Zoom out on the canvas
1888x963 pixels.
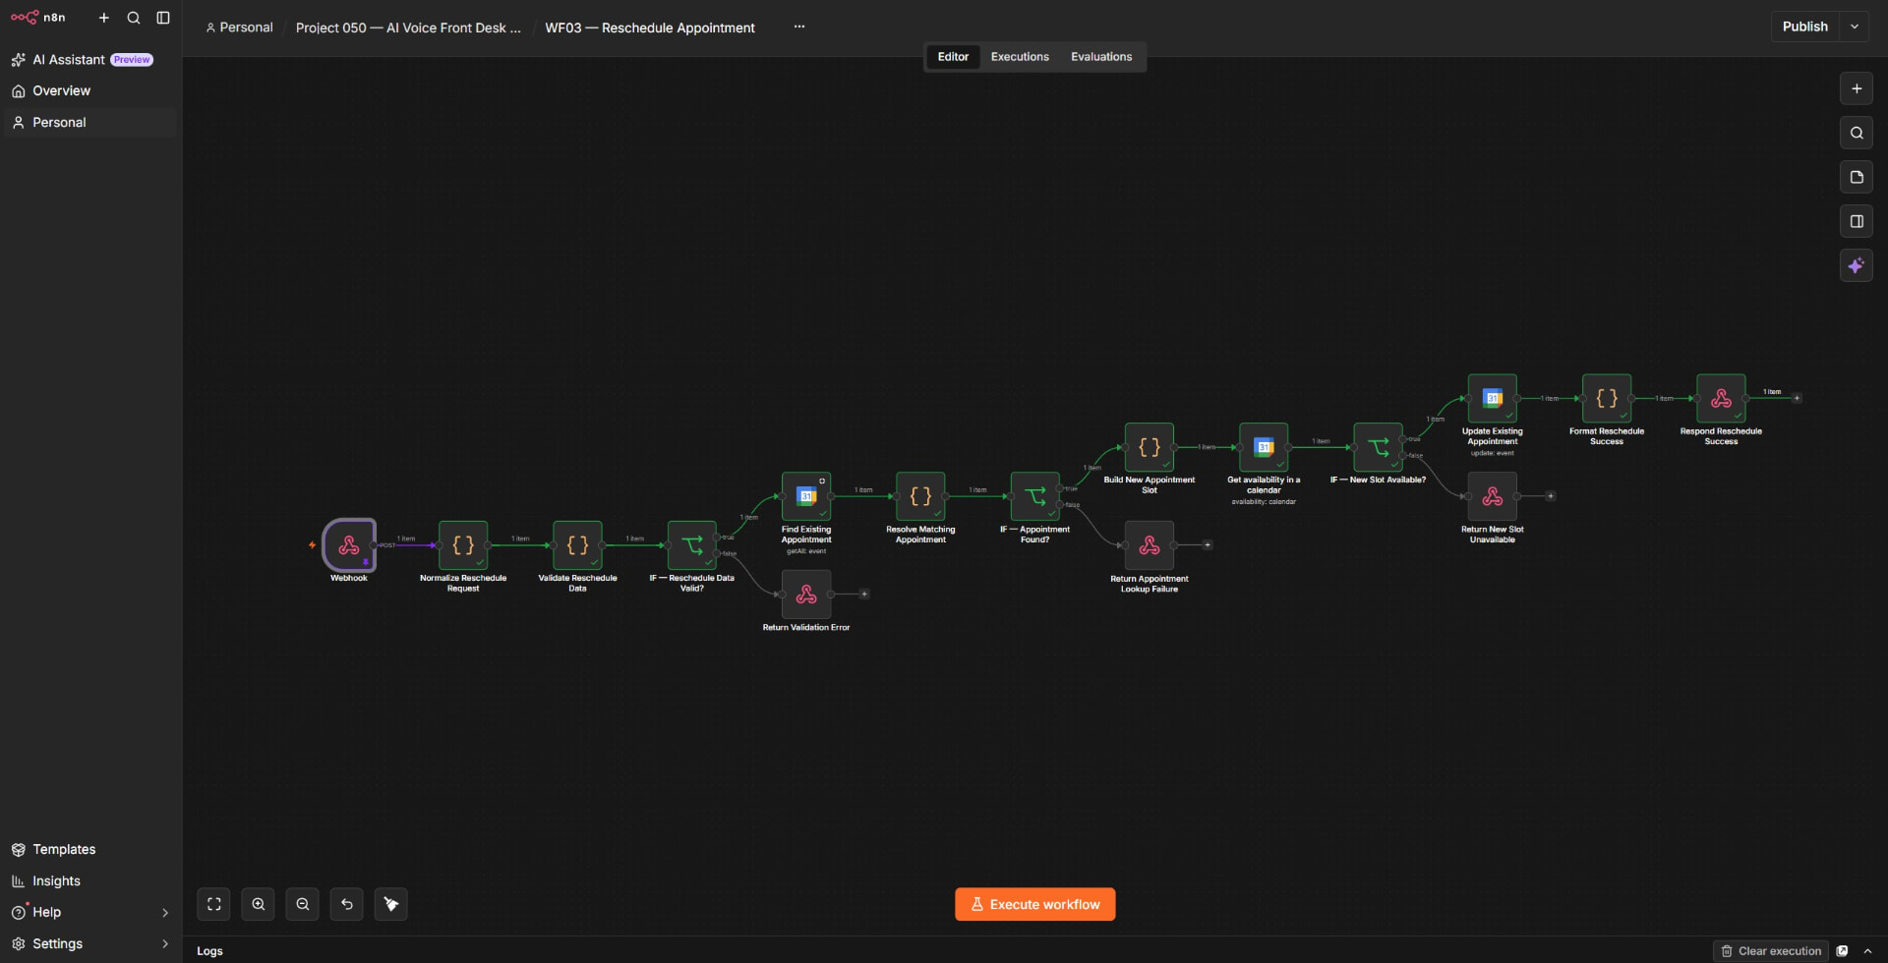coord(303,904)
